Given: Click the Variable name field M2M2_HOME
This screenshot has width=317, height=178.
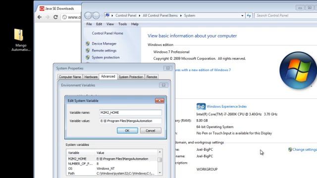Looking at the screenshot, I should point(130,113).
